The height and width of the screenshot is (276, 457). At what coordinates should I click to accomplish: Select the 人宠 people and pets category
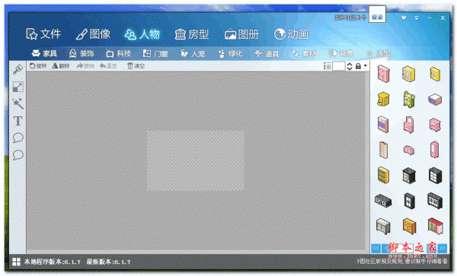point(193,53)
